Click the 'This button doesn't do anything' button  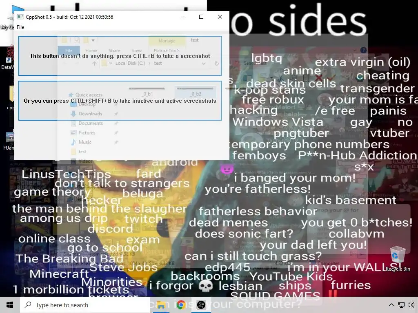120,56
